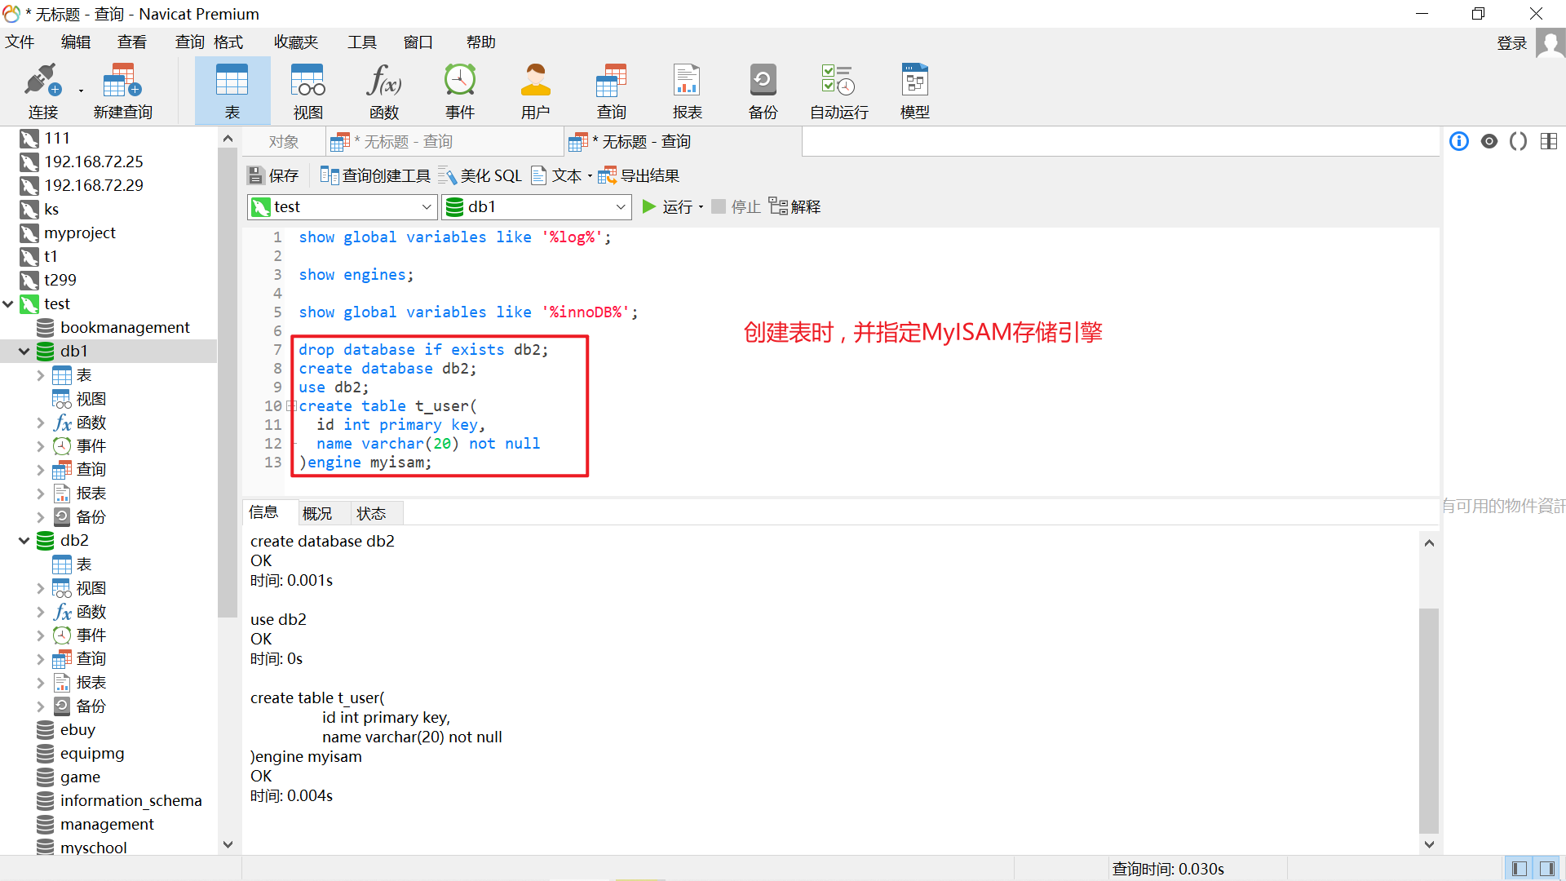Open the Event (事件) toolbar icon
1566x881 pixels.
[459, 91]
